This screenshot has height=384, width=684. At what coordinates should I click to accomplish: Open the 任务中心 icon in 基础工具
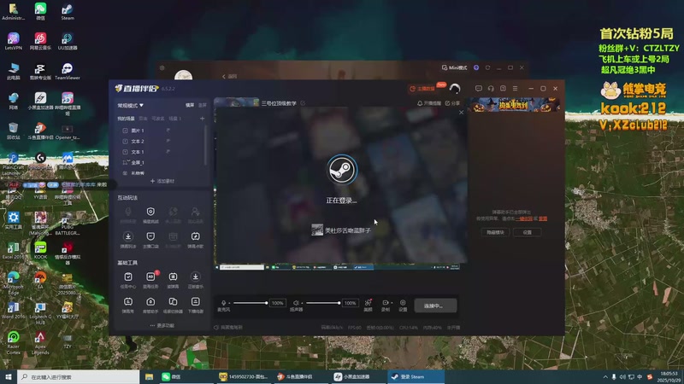[127, 276]
